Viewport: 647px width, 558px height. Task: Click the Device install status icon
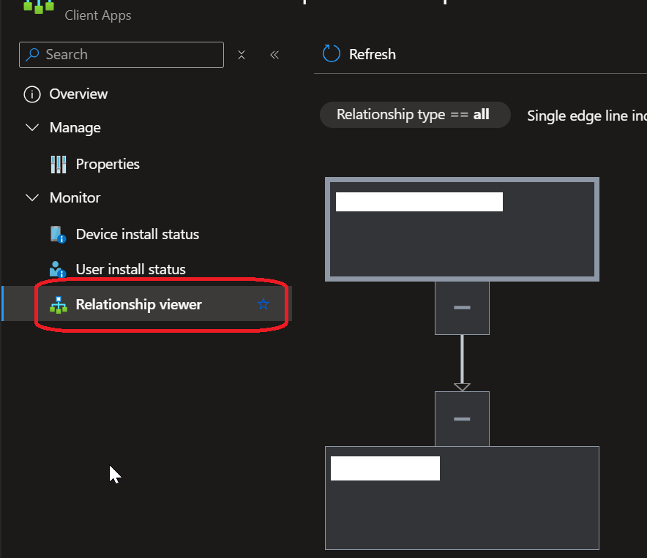[x=58, y=235]
